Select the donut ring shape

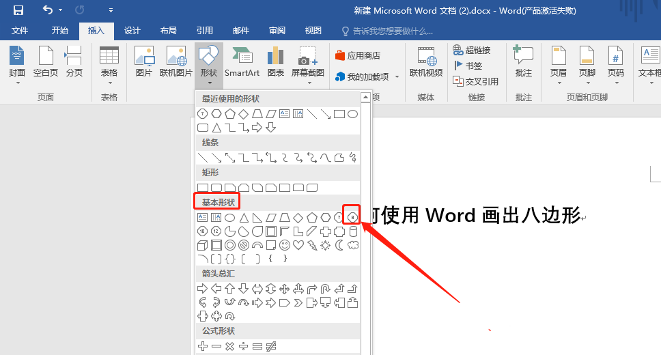(x=229, y=245)
